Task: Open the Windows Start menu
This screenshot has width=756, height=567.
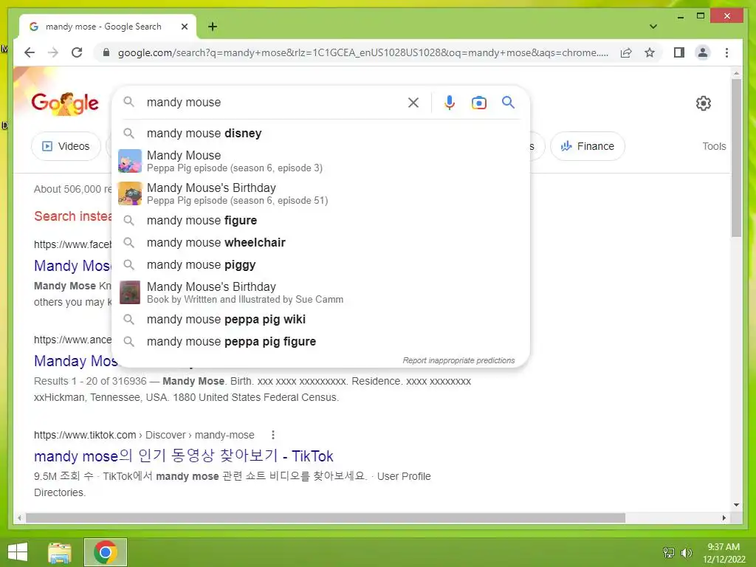Action: click(18, 552)
